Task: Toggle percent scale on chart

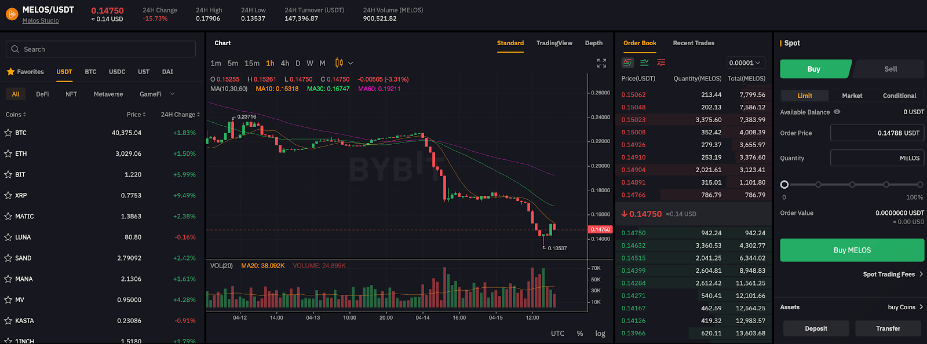Action: tap(580, 334)
